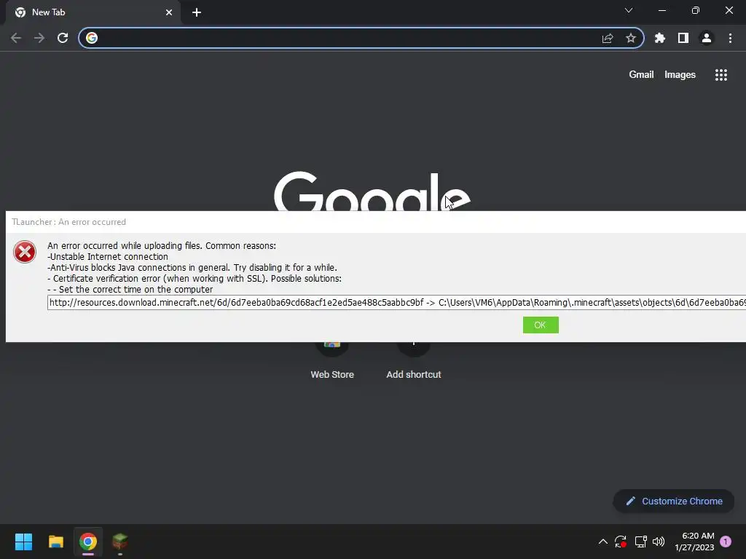Open the tab search chevron
The width and height of the screenshot is (746, 559).
click(x=629, y=10)
